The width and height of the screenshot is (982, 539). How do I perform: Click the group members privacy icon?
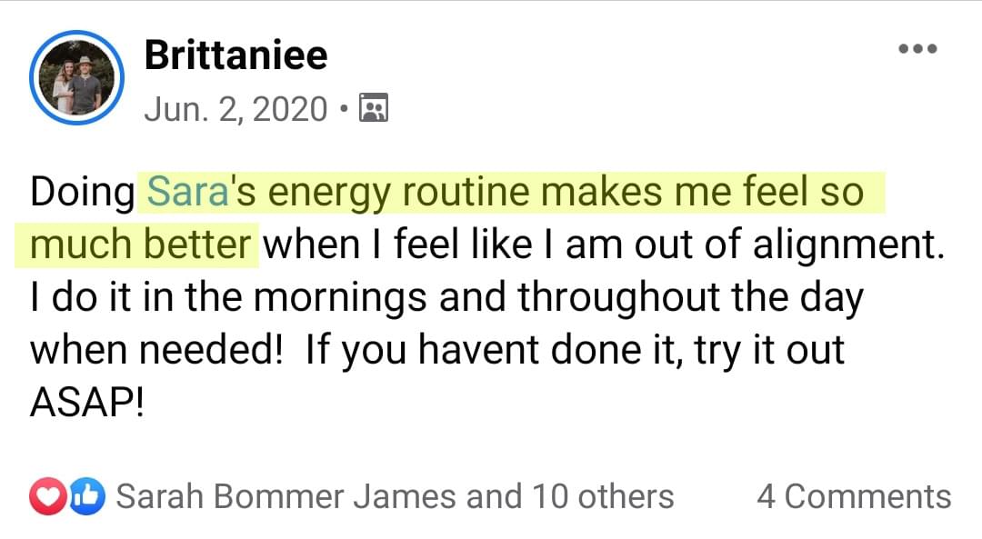pyautogui.click(x=374, y=107)
